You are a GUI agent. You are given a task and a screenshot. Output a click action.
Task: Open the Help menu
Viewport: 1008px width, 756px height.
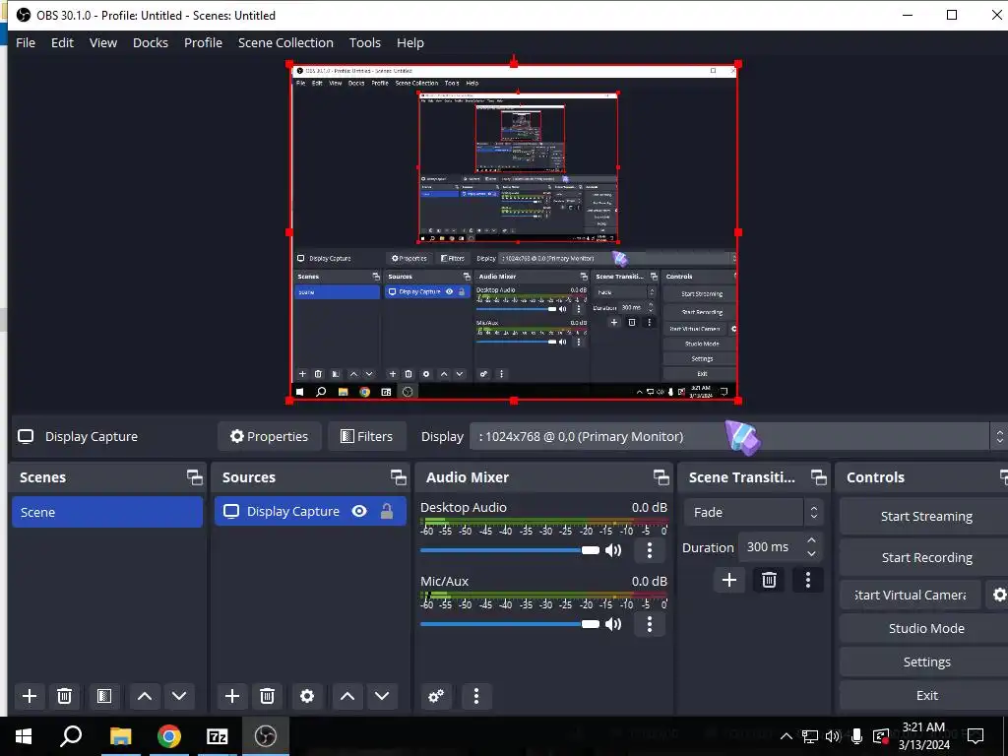coord(410,43)
